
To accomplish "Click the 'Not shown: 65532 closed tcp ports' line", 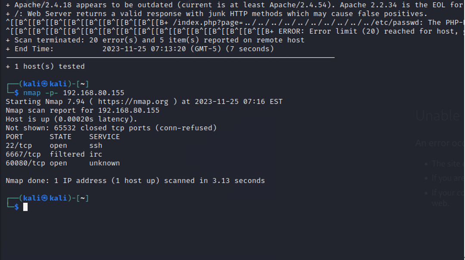I will tap(111, 128).
